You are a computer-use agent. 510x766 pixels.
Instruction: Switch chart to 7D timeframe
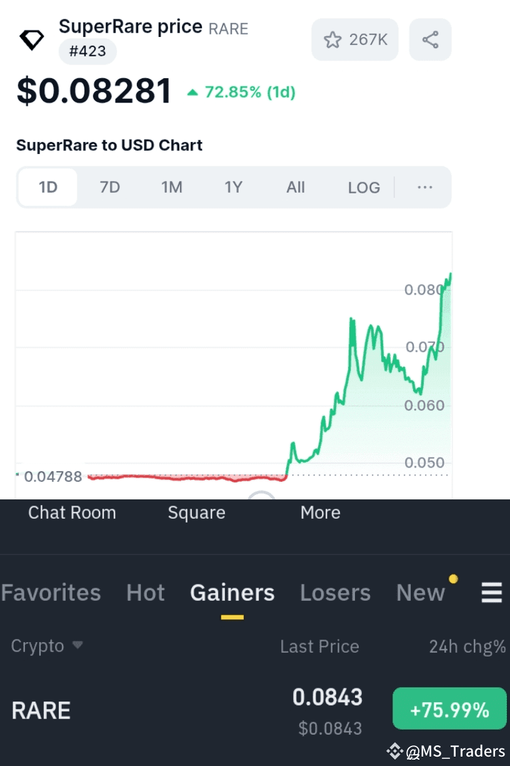(x=109, y=187)
